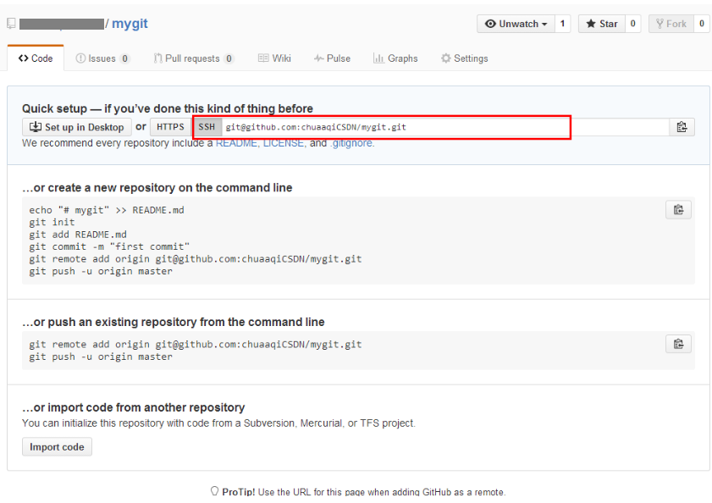
Task: Open the Issues tab
Action: tap(103, 58)
